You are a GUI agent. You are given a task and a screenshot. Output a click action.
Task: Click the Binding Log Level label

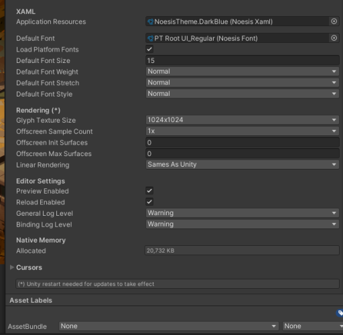tap(44, 224)
